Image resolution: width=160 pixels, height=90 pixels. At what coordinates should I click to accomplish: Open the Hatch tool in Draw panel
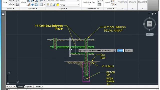pos(17,4)
